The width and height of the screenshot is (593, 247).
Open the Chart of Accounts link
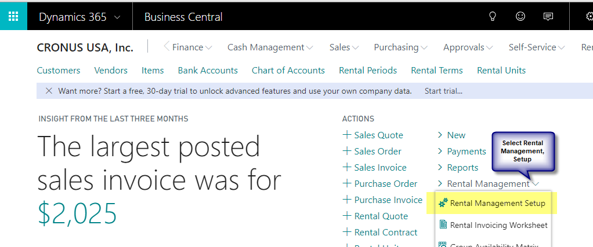[x=288, y=71]
